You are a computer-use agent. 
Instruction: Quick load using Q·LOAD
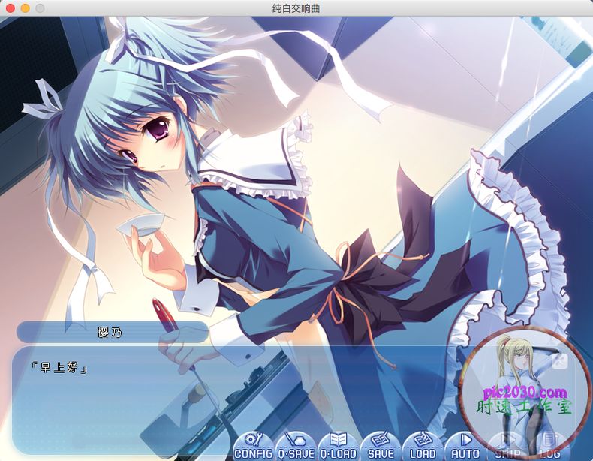point(338,446)
